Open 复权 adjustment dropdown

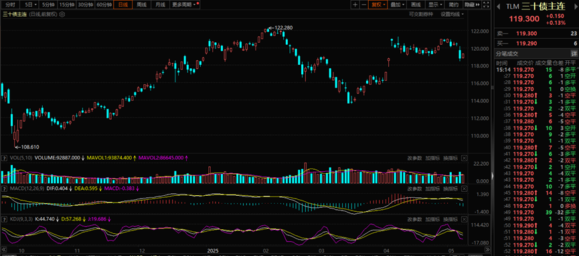pyautogui.click(x=378, y=5)
